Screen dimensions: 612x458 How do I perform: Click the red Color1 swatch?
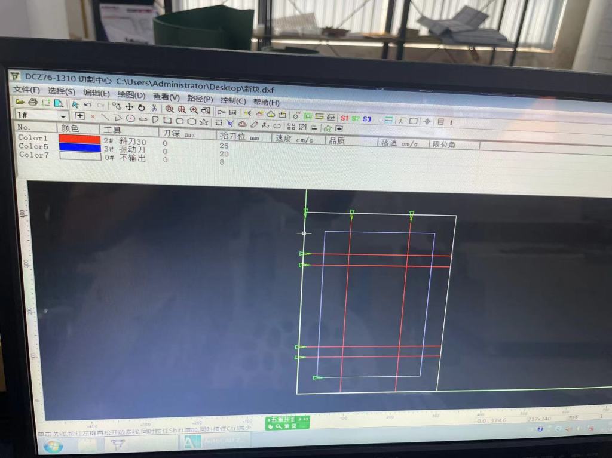click(79, 139)
